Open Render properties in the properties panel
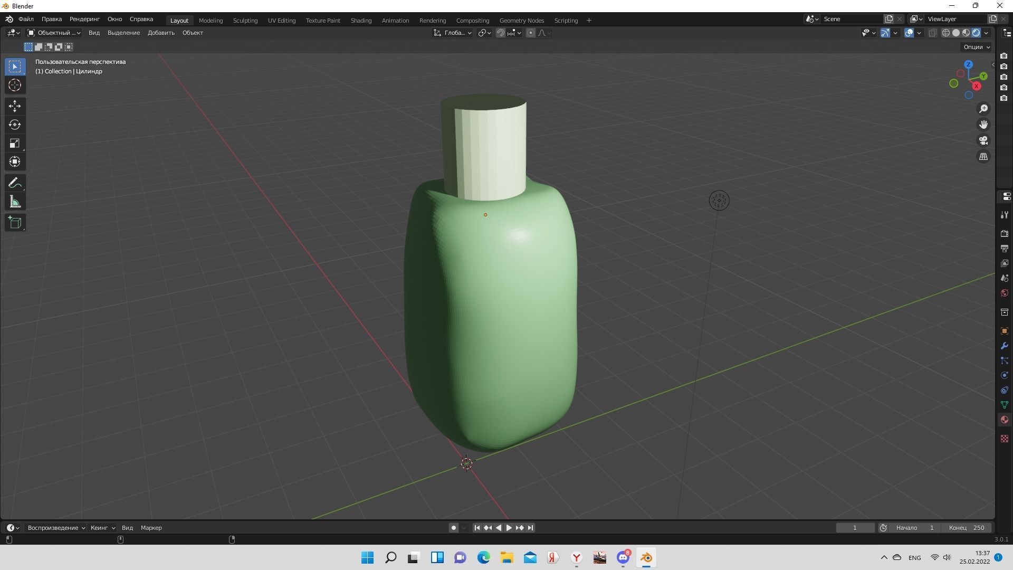 [x=1004, y=233]
